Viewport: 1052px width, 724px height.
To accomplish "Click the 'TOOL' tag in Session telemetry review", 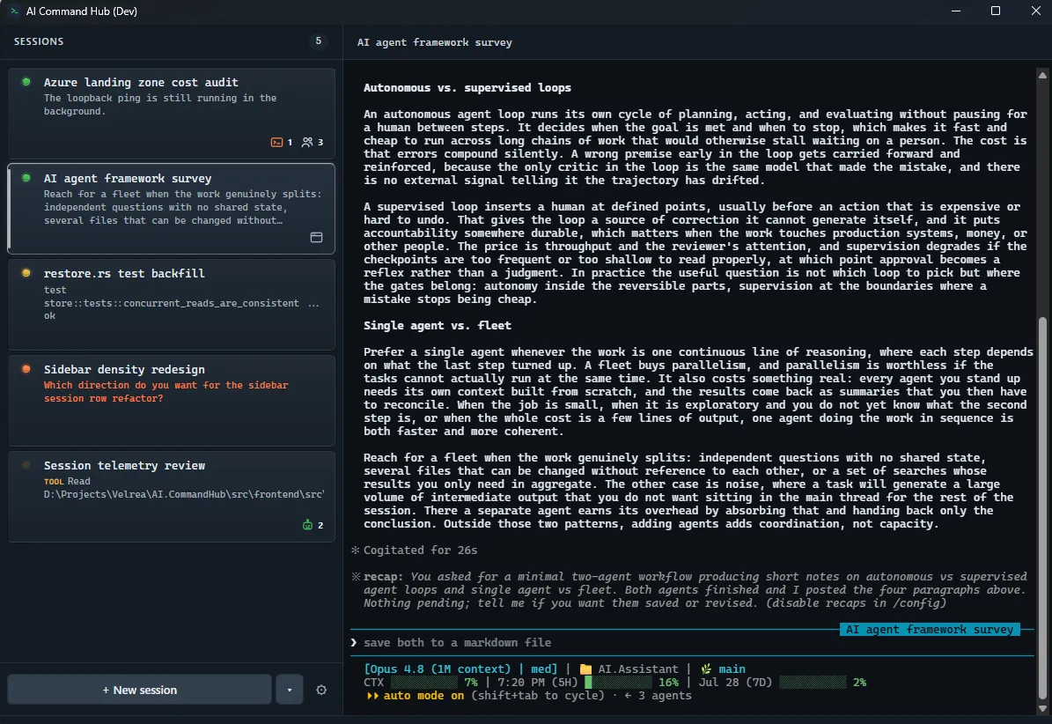I will click(54, 482).
